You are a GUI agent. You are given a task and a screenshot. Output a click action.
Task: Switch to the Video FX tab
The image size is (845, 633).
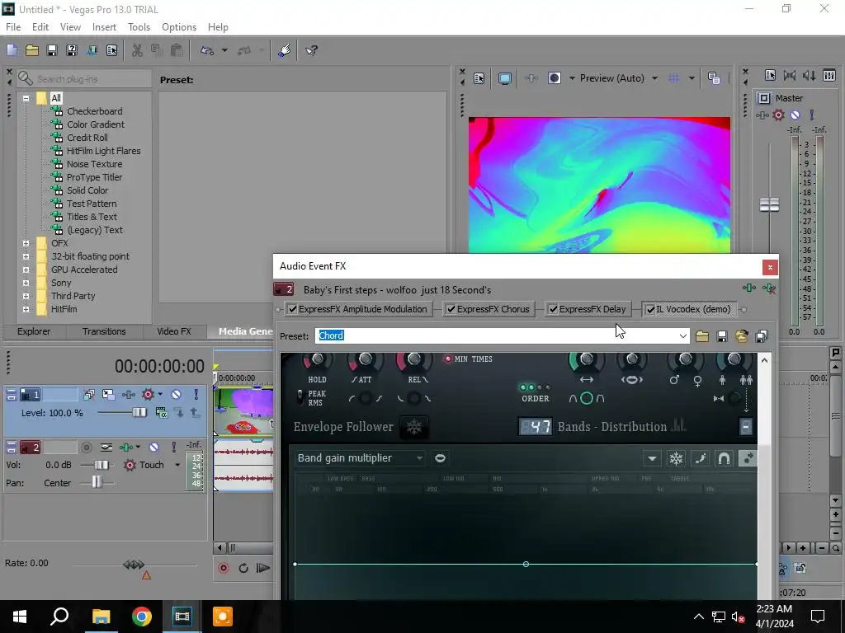tap(174, 331)
